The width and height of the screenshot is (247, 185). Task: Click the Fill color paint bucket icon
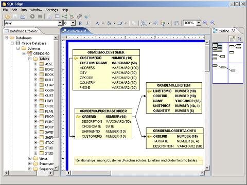click(109, 23)
